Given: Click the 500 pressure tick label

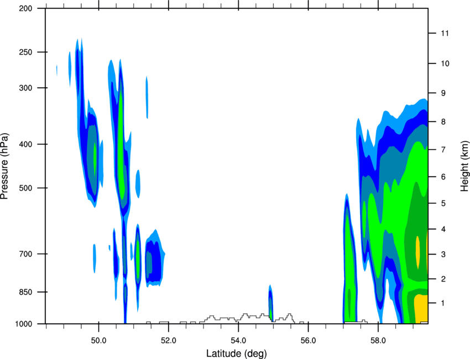Looking at the screenshot, I should click(25, 188).
